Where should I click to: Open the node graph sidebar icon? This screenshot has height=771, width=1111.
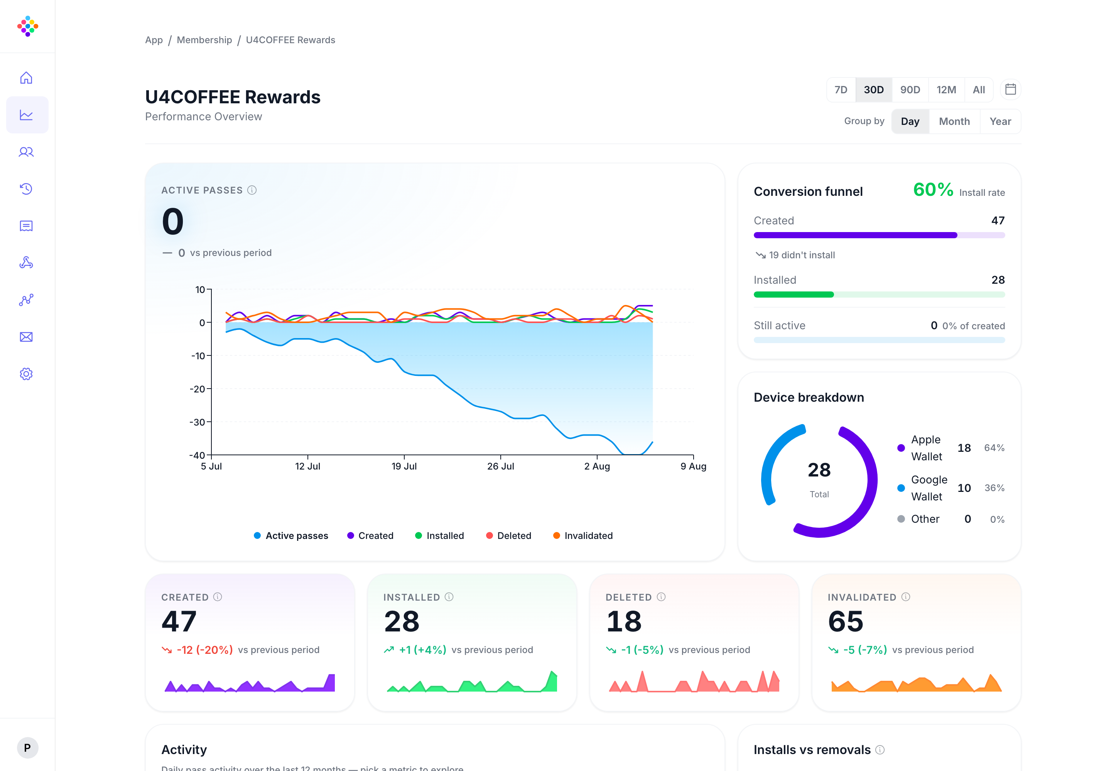pyautogui.click(x=26, y=300)
